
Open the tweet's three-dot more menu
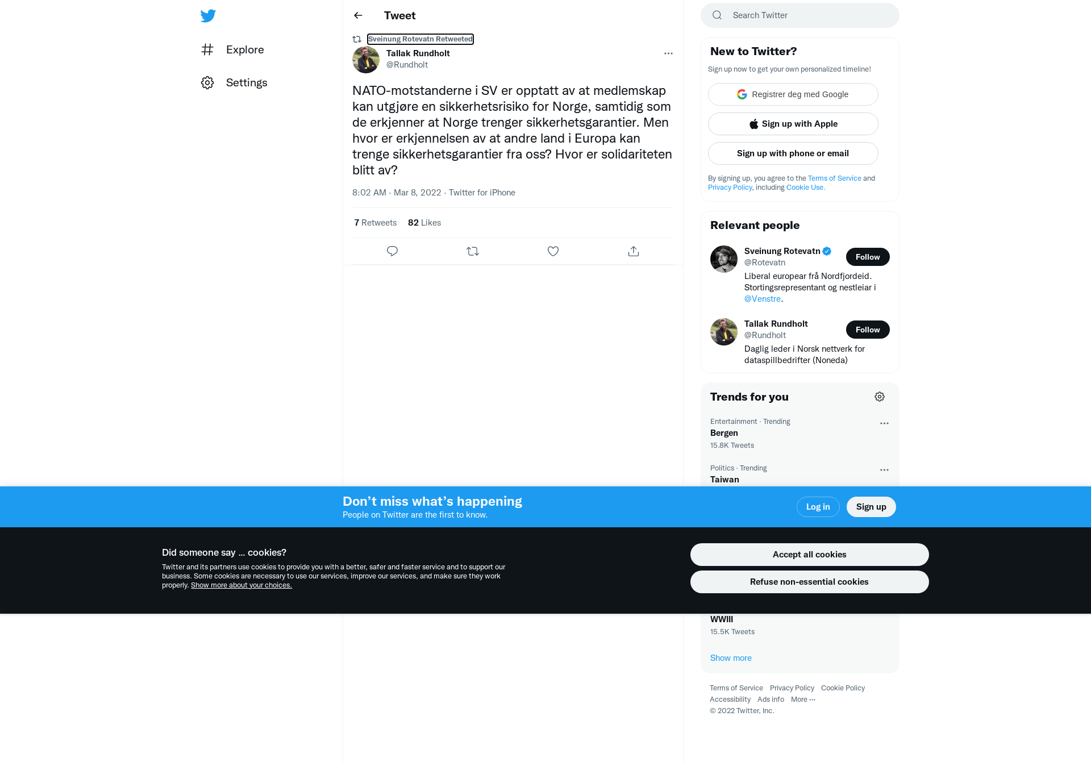pyautogui.click(x=668, y=53)
